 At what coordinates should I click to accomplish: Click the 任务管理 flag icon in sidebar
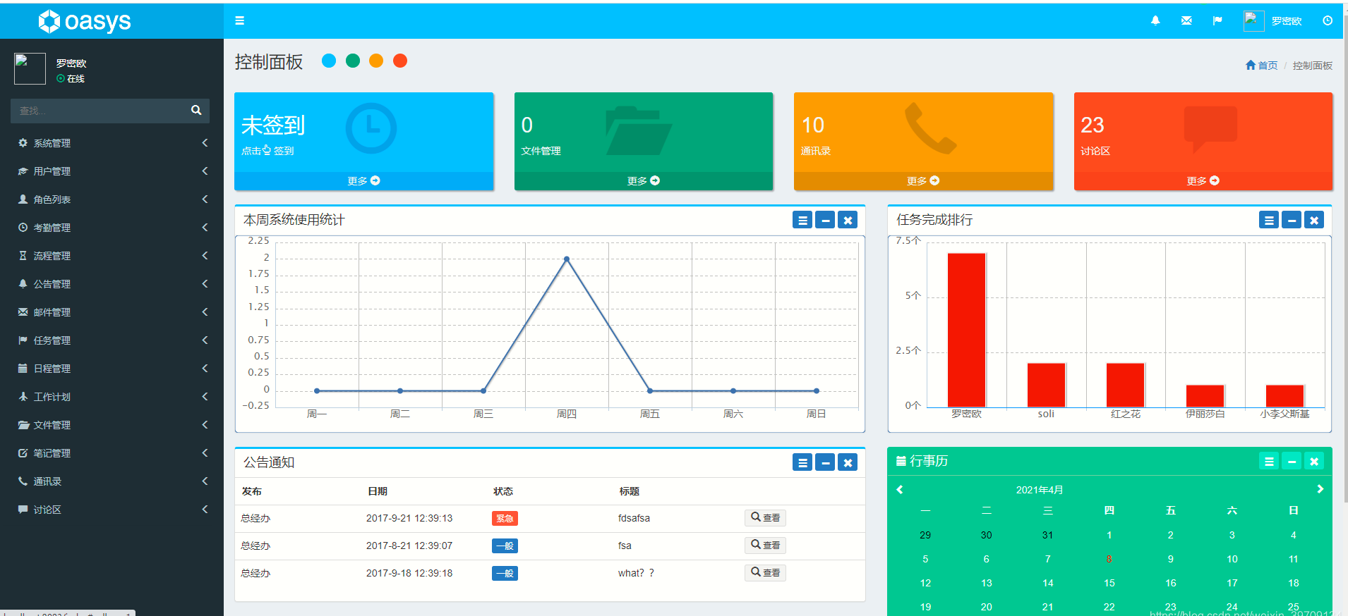23,340
